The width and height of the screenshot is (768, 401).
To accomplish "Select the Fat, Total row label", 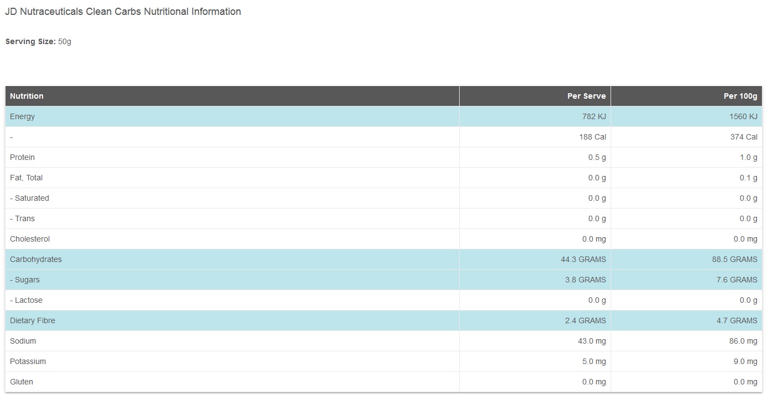I will 26,178.
